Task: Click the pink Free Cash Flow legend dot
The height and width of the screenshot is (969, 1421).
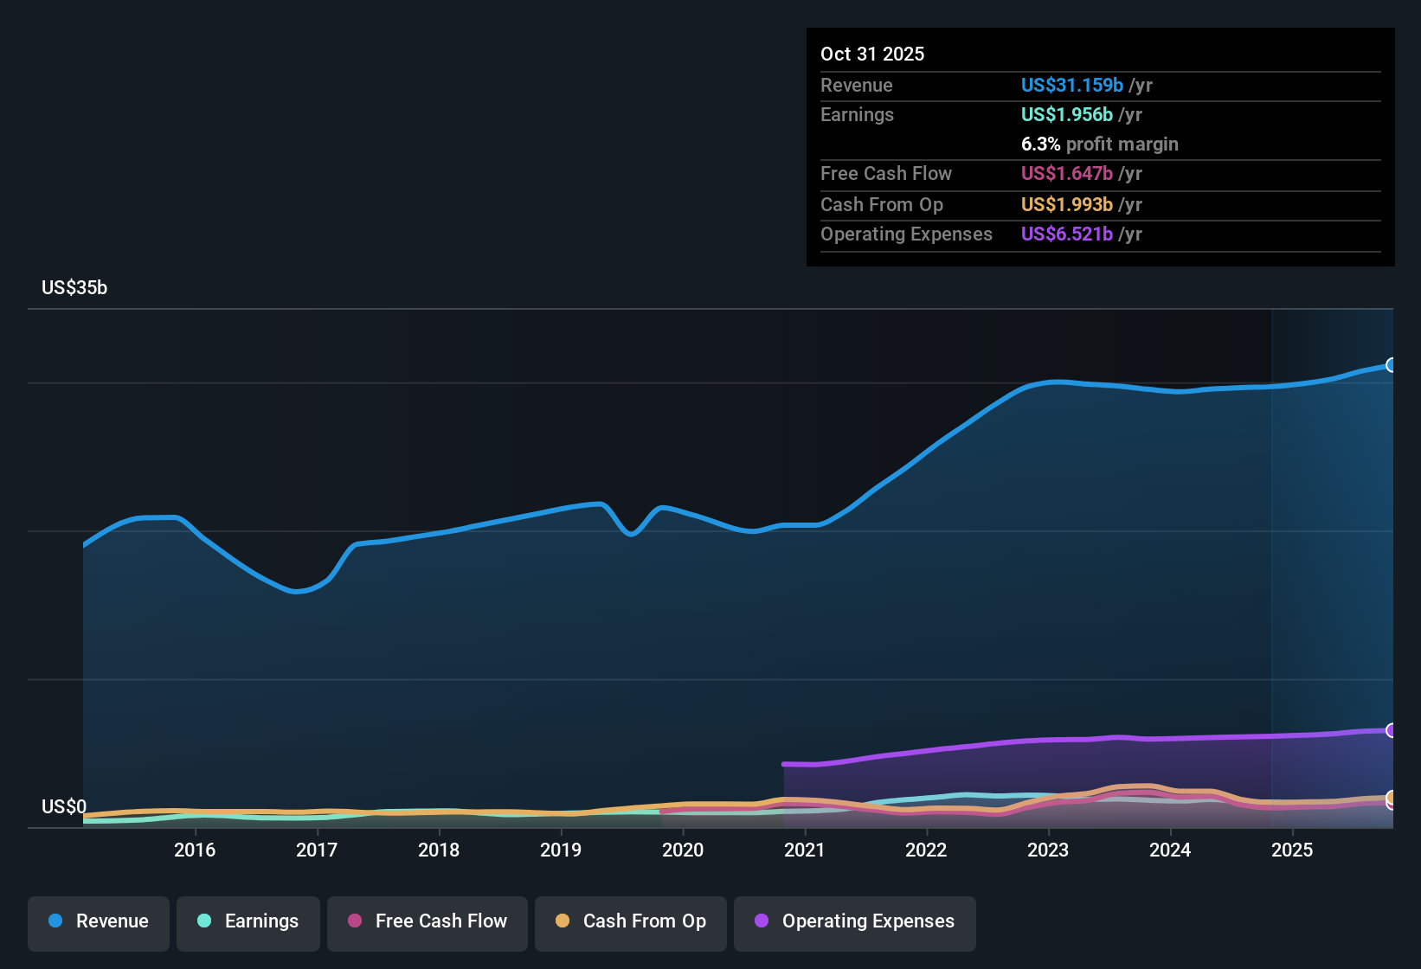Action: click(x=353, y=921)
